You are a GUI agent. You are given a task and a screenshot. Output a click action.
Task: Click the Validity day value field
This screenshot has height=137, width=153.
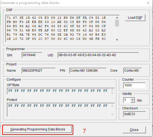127,100
